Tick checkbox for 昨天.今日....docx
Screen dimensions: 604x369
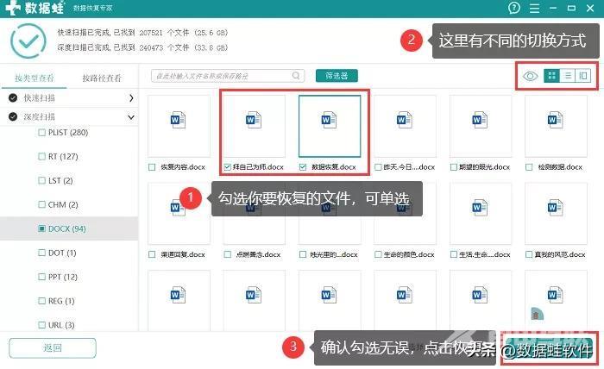pos(378,167)
